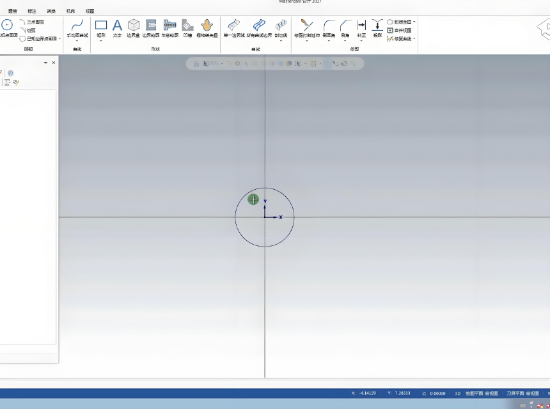Image resolution: width=550 pixels, height=409 pixels.
Task: Open the View (视图) ribbon tab
Action: tap(90, 11)
